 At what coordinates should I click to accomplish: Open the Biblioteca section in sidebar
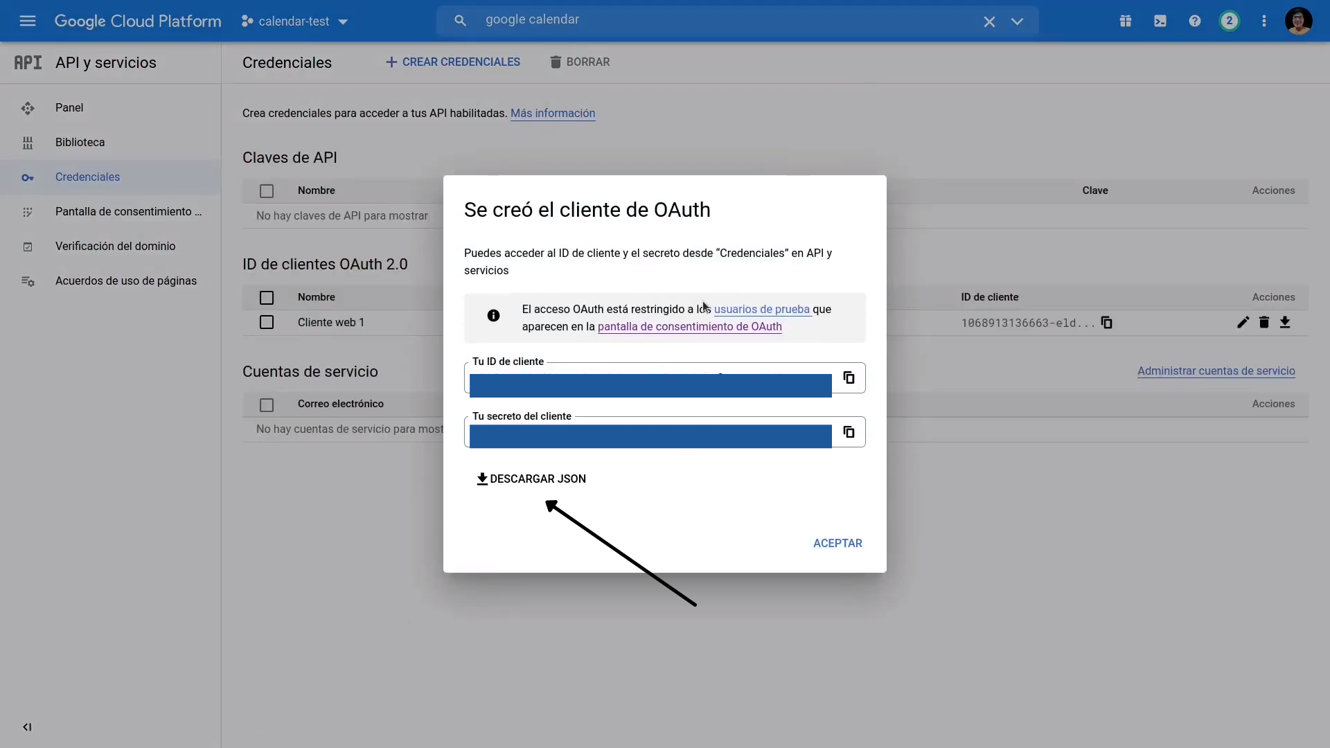click(x=80, y=141)
